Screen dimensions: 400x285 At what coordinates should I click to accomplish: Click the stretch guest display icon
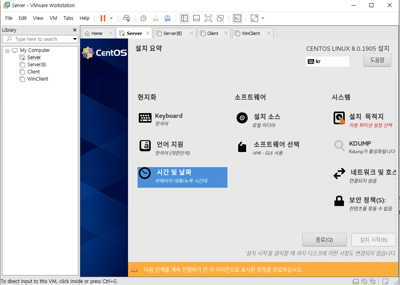pyautogui.click(x=254, y=18)
